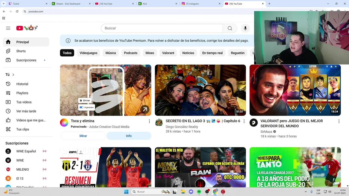Viewport: 349px width, 196px height.
Task: Open File Explorer from the taskbar
Action: (x=183, y=192)
